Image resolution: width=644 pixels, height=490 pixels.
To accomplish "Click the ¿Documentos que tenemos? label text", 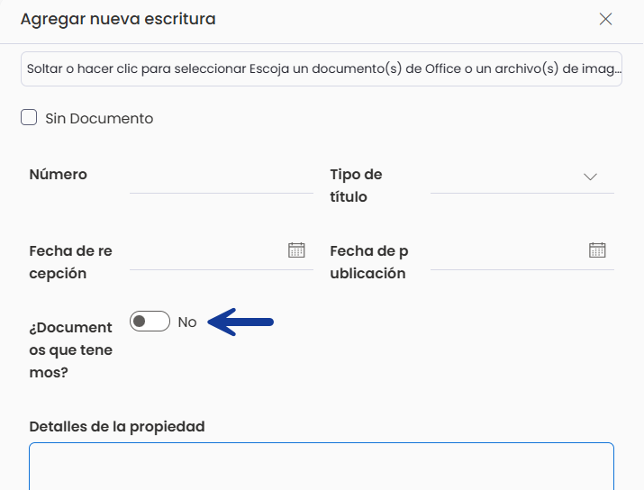I will point(70,350).
